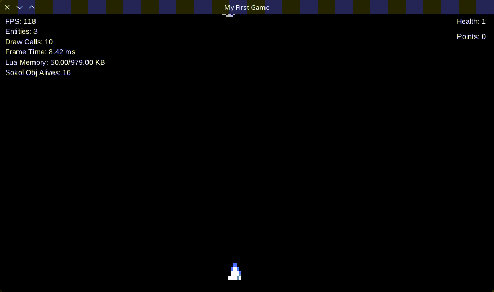This screenshot has height=292, width=494.
Task: Click the Sokol Obj Alives: 16 text
Action: 38,72
